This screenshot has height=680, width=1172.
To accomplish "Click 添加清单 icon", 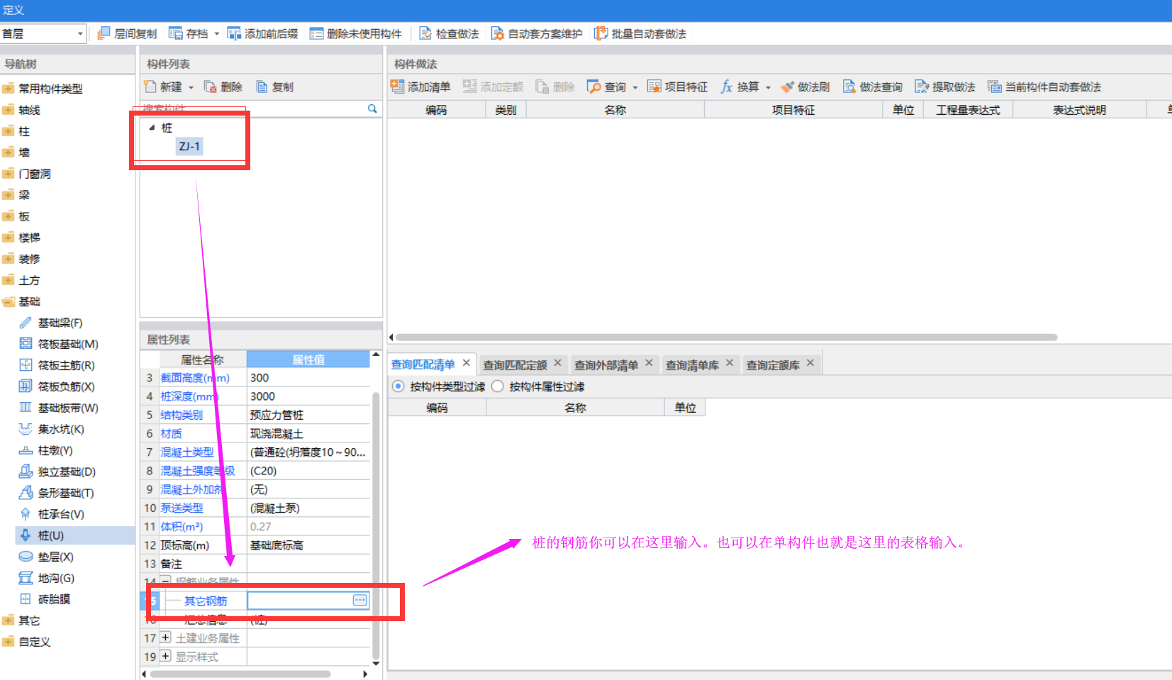I will click(398, 87).
